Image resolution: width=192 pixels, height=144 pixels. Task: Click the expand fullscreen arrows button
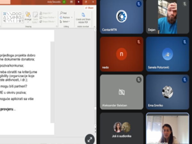coord(90,140)
